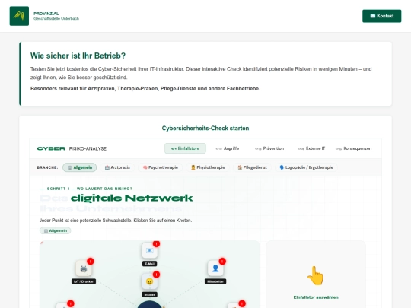The image size is (411, 308).
Task: Click the red alert badge on the E-Mail node
Action: (x=157, y=244)
